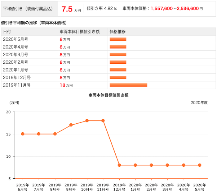Click the 8万円 value in 2019年12月号 row

pyautogui.click(x=65, y=77)
